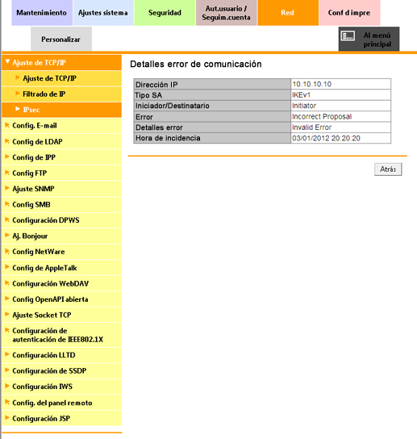The image size is (417, 439).
Task: Open the Conf d impre tab
Action: pyautogui.click(x=349, y=13)
